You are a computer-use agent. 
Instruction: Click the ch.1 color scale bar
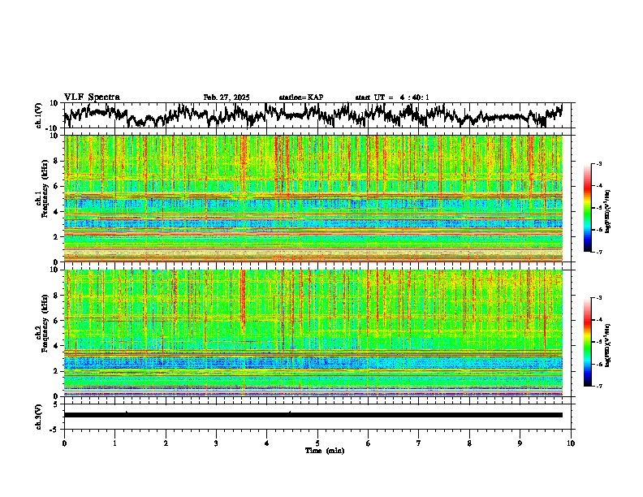pyautogui.click(x=587, y=208)
